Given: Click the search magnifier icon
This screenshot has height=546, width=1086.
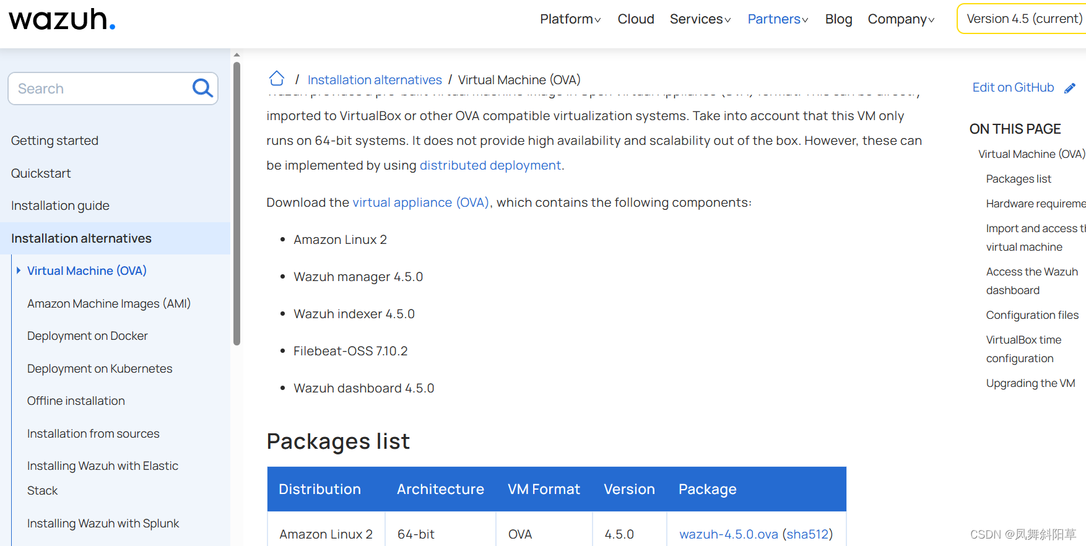Looking at the screenshot, I should (202, 89).
